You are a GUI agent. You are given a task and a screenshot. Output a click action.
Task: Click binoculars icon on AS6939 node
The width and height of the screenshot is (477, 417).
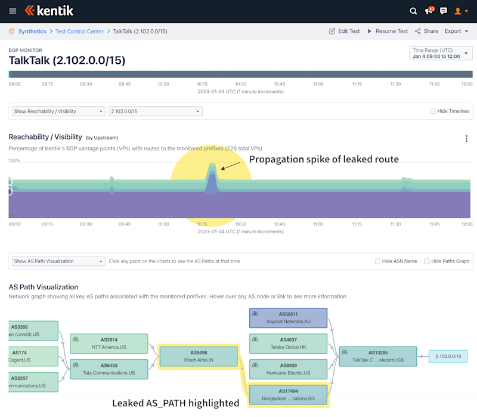(255, 365)
